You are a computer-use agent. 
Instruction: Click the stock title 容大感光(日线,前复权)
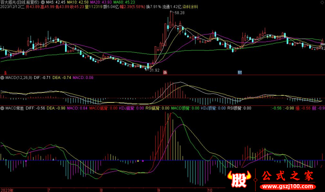[20, 2]
